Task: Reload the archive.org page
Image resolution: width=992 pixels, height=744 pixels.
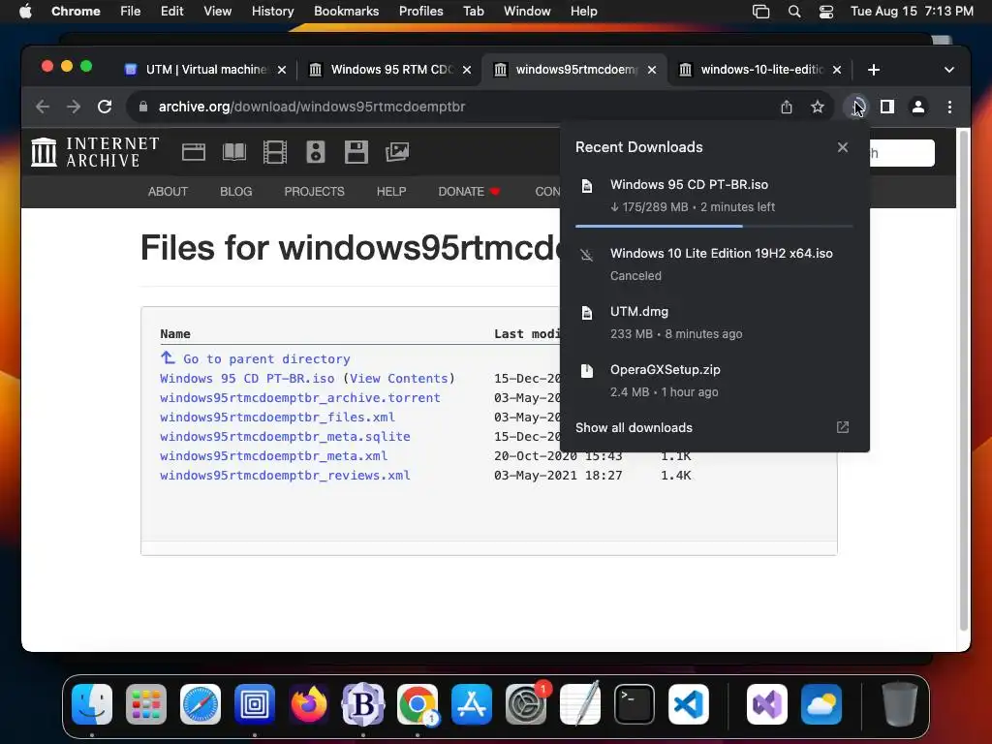Action: click(105, 107)
